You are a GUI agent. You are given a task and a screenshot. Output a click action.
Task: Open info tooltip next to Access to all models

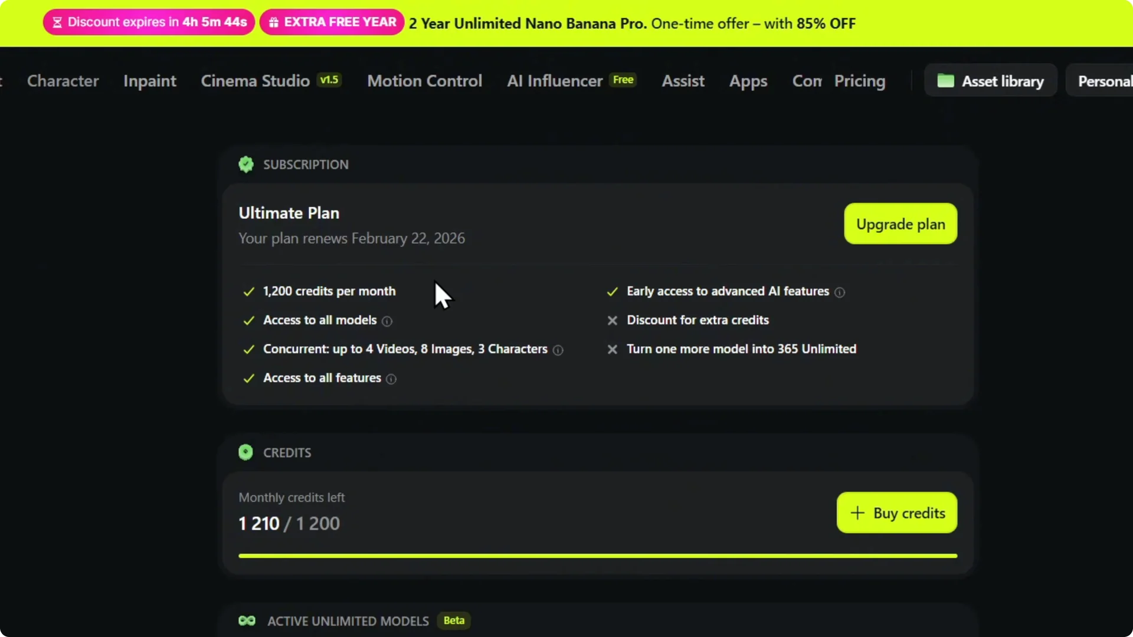387,321
